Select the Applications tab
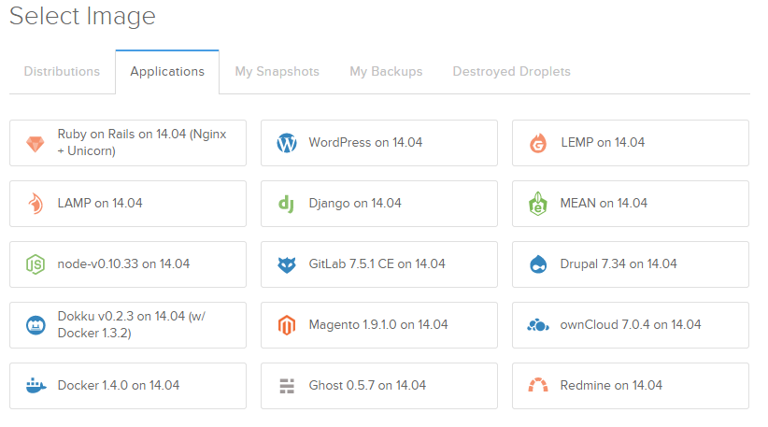 pos(167,72)
